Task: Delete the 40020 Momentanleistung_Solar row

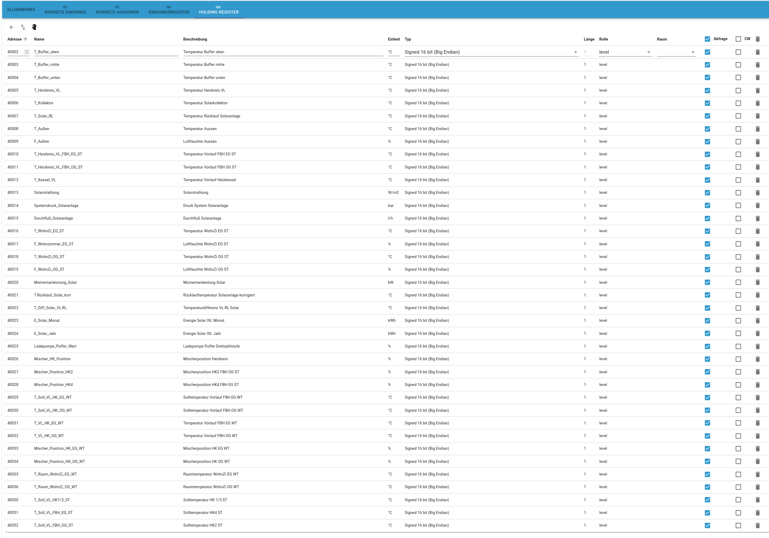Action: [x=758, y=283]
